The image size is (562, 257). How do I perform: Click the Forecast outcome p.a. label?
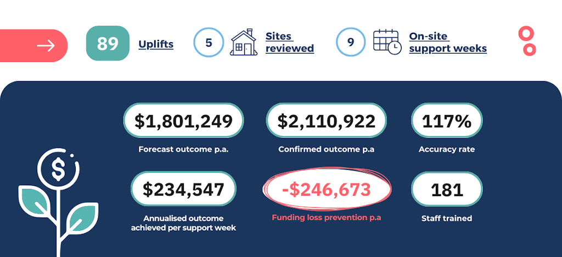point(183,149)
